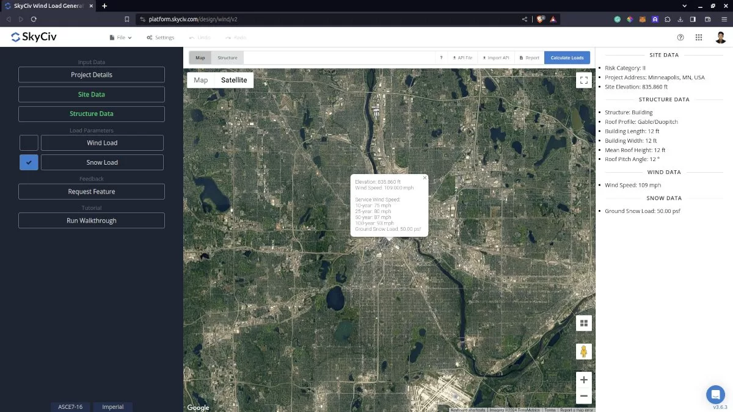
Task: Click the API File button
Action: point(462,57)
